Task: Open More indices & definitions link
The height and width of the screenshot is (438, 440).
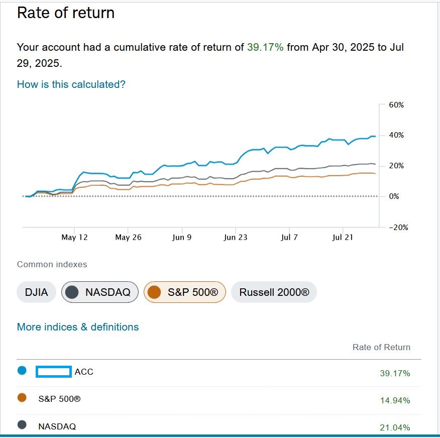Action: coord(78,327)
